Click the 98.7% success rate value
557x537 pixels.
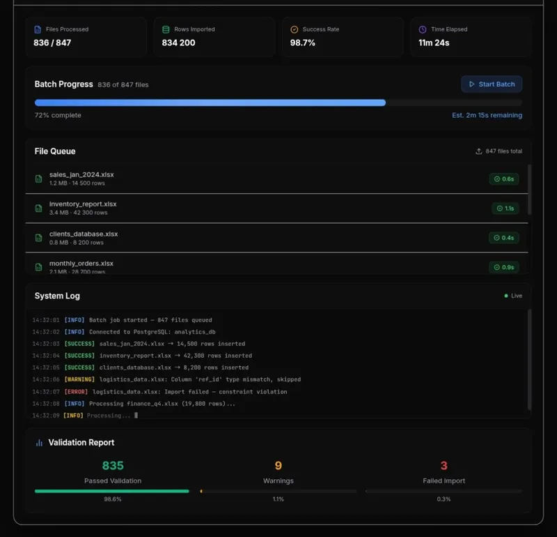[303, 43]
